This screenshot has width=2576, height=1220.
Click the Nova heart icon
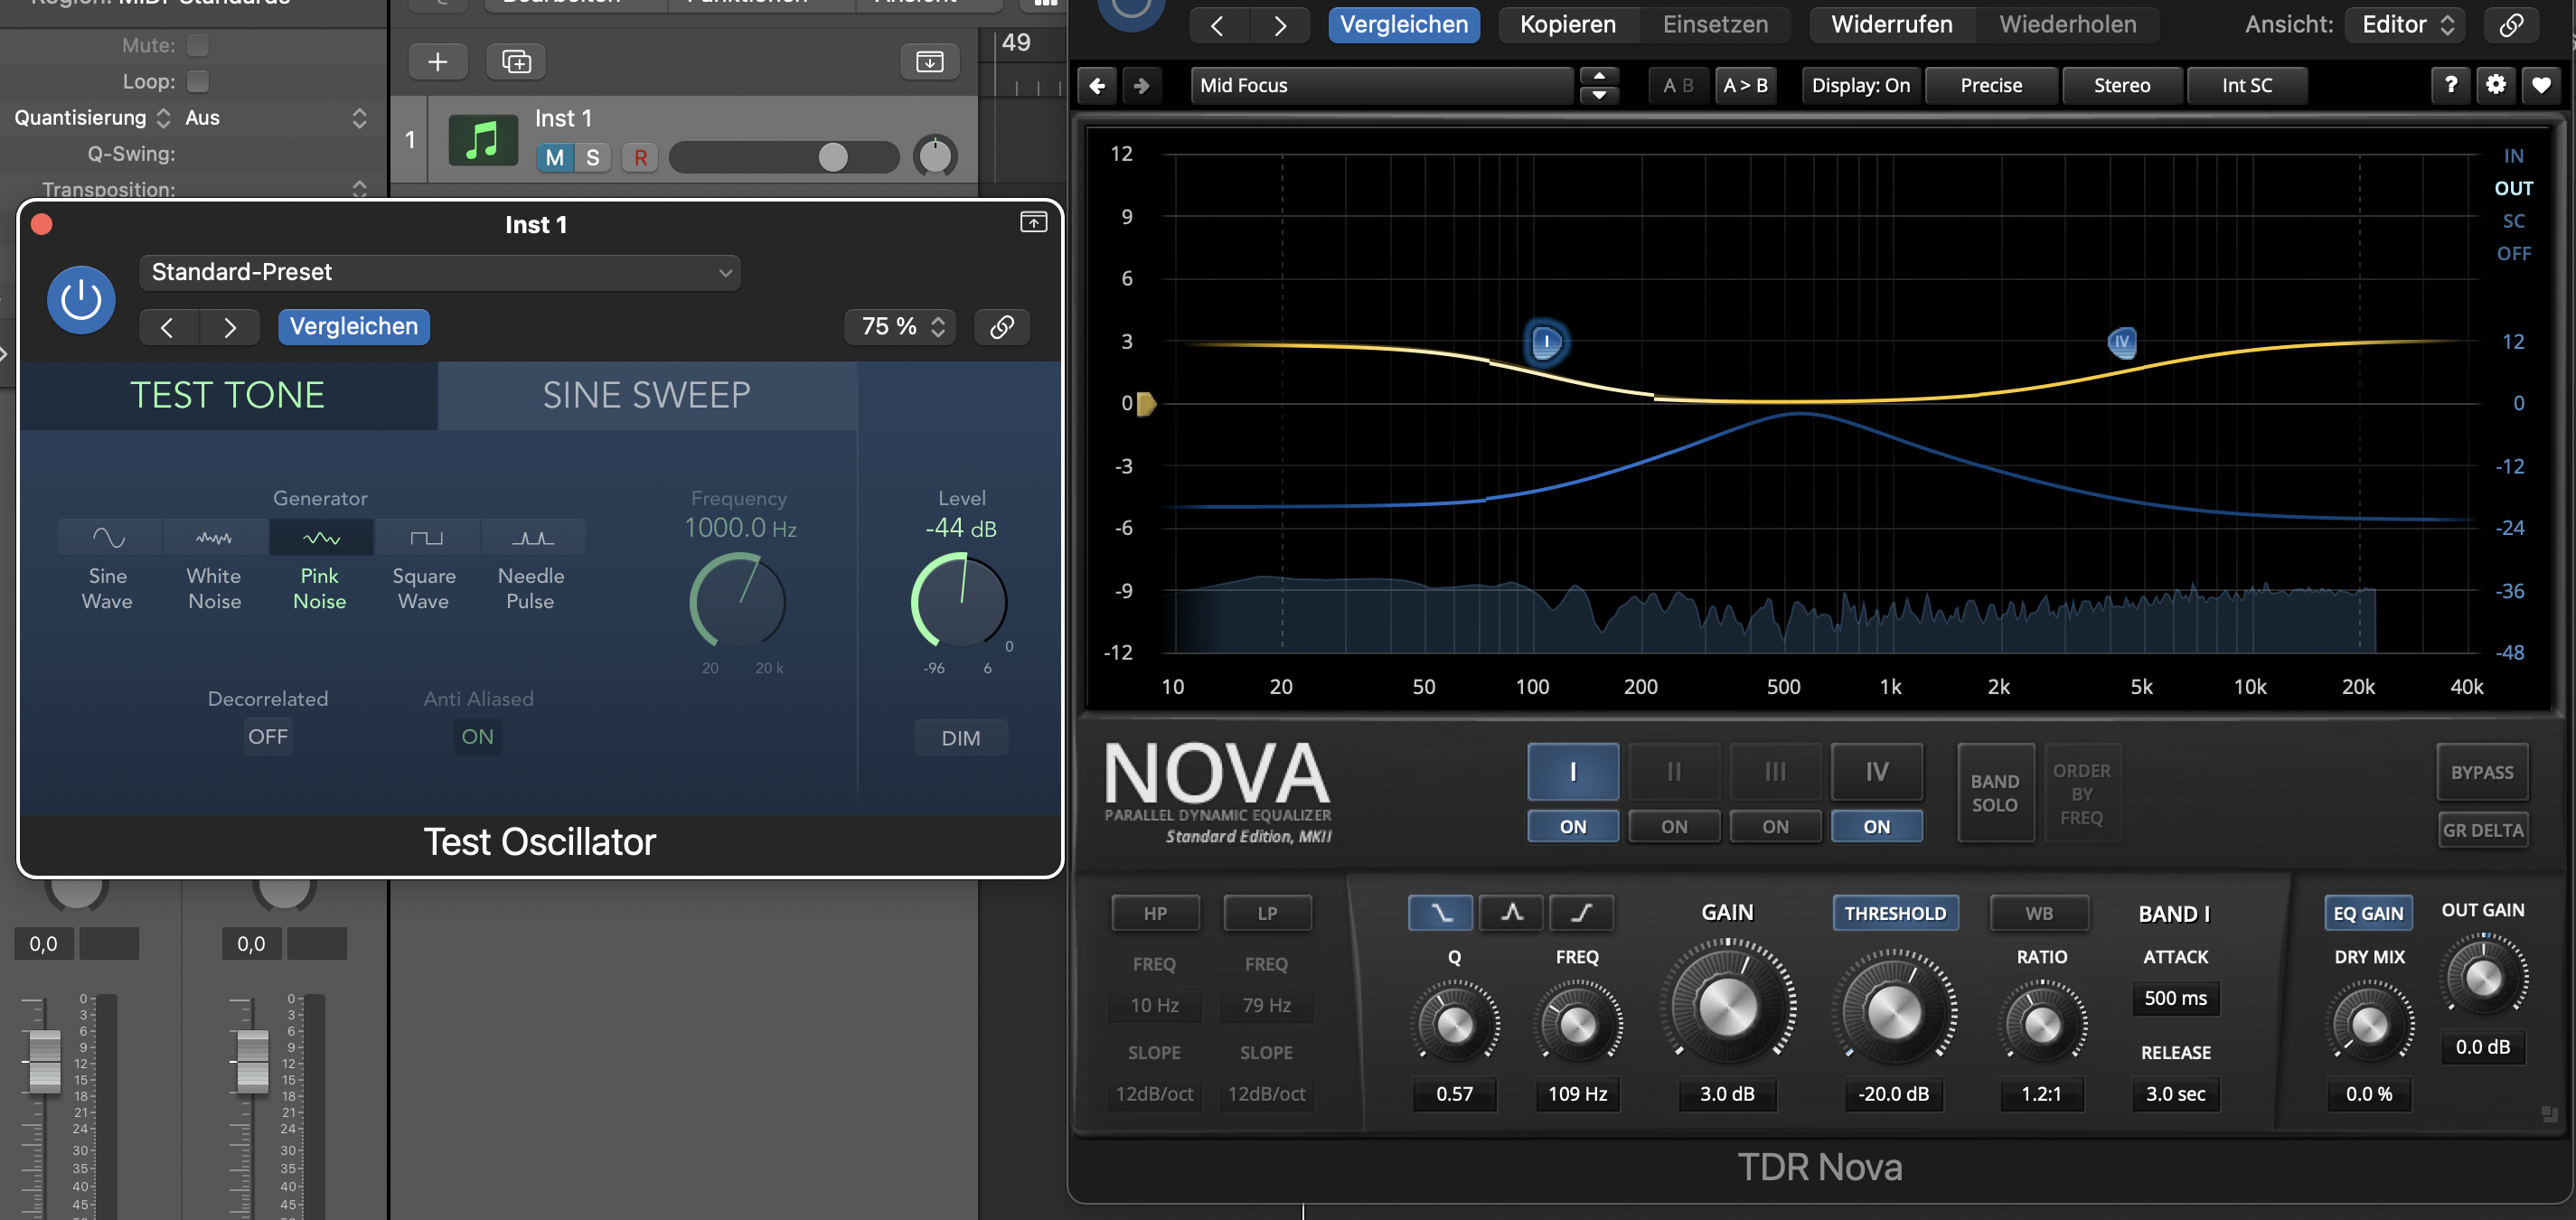pyautogui.click(x=2541, y=85)
